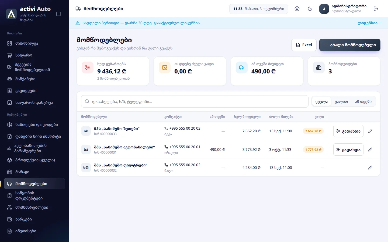Open სალაროს დახურვა in sidebar
Screen dimensions: 388x242
[x=34, y=103]
